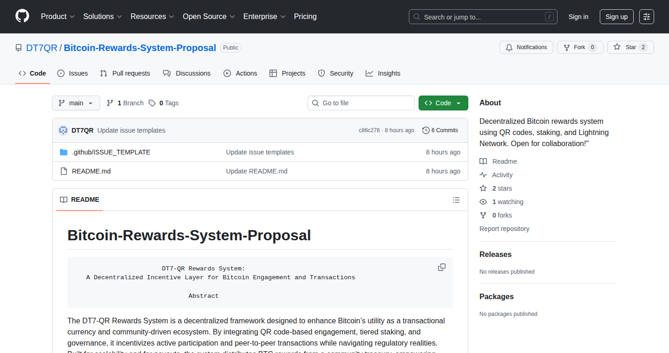Click the 'Public' visibility badge
Image resolution: width=669 pixels, height=353 pixels.
(230, 48)
